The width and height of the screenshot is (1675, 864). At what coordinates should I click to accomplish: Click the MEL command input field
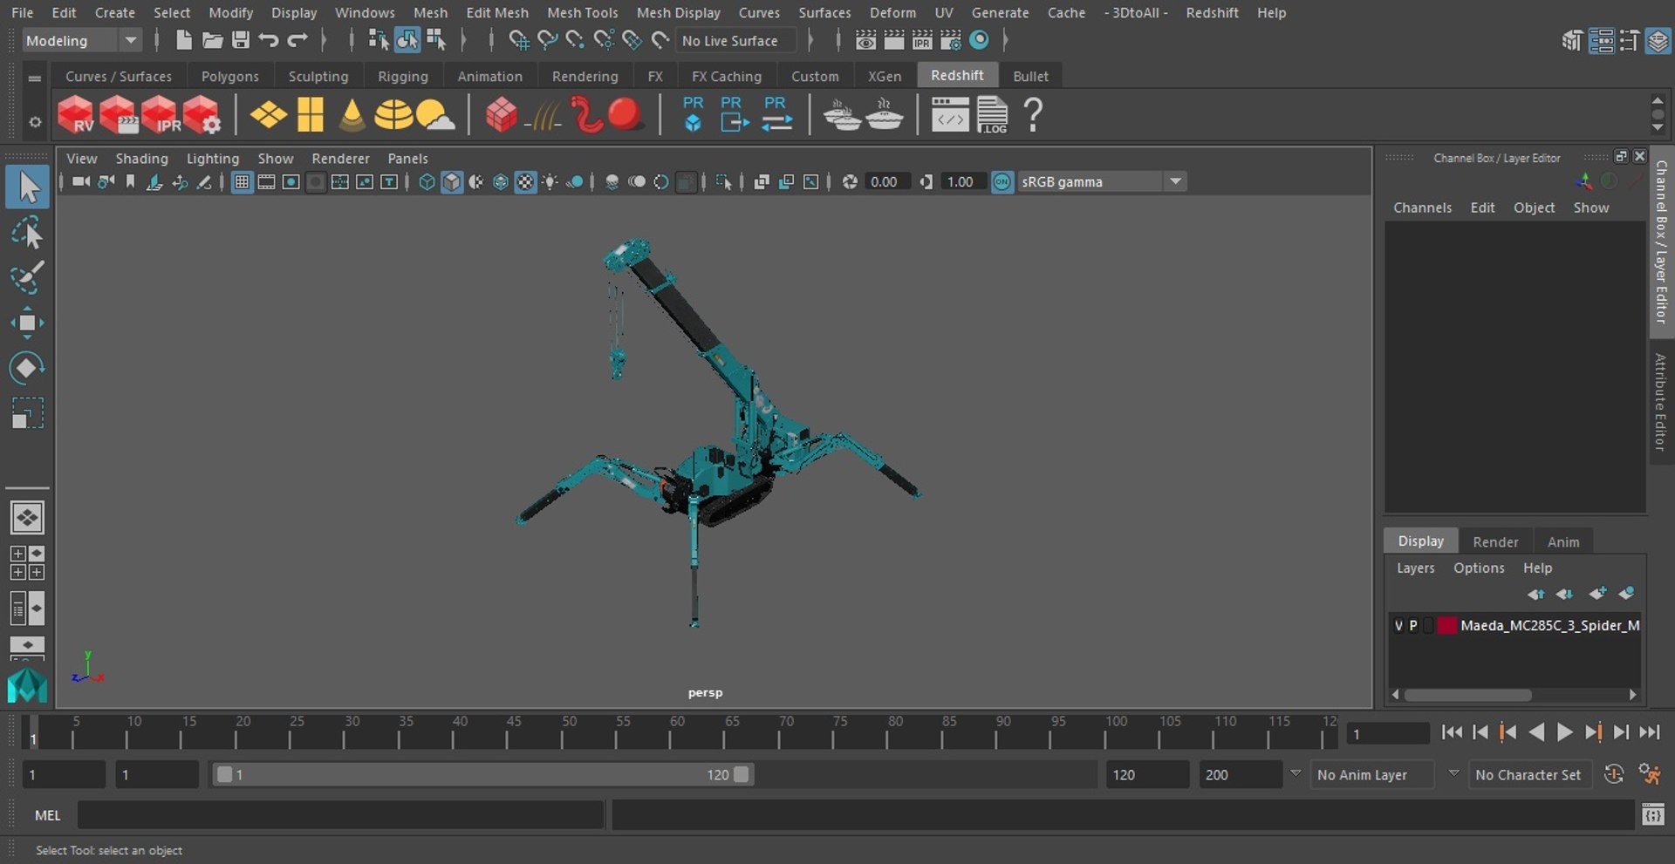point(341,815)
